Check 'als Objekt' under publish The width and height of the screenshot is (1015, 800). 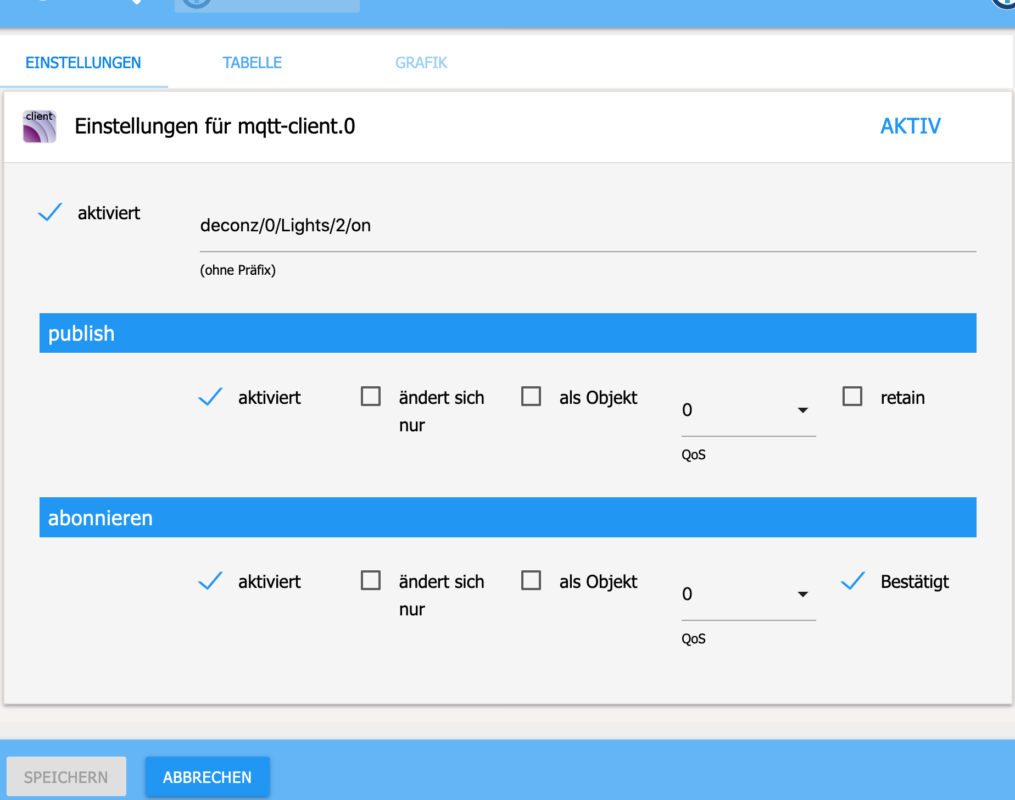pos(531,396)
